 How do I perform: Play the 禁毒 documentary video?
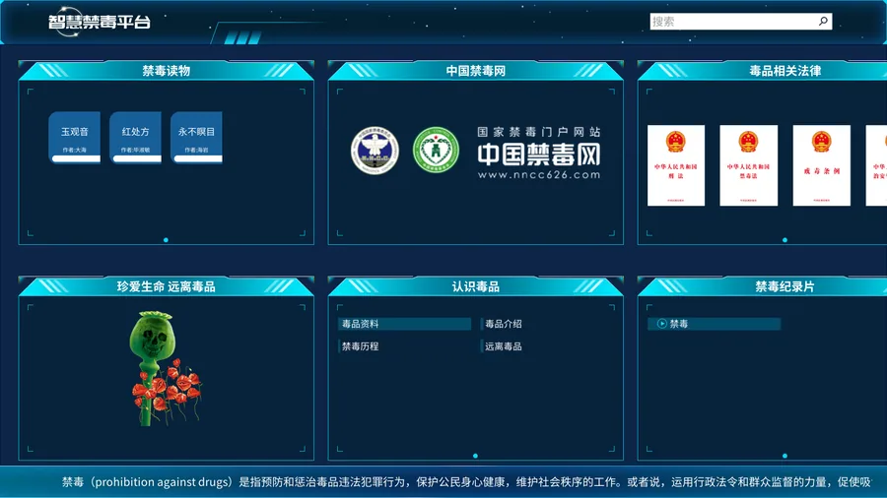click(714, 324)
